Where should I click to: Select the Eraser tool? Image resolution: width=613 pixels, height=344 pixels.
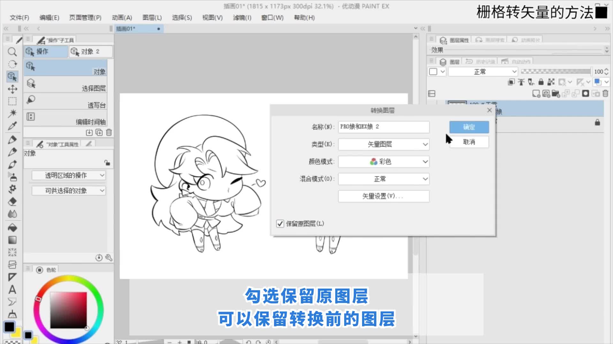(12, 201)
